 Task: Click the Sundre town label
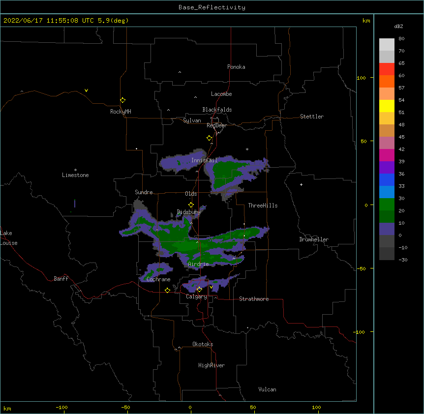tap(144, 192)
